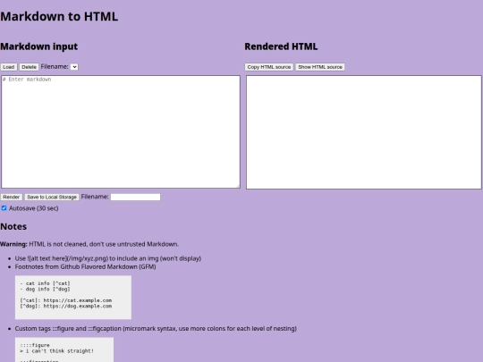Image resolution: width=483 pixels, height=362 pixels.
Task: Focus the Filename text field near Save
Action: tap(136, 197)
